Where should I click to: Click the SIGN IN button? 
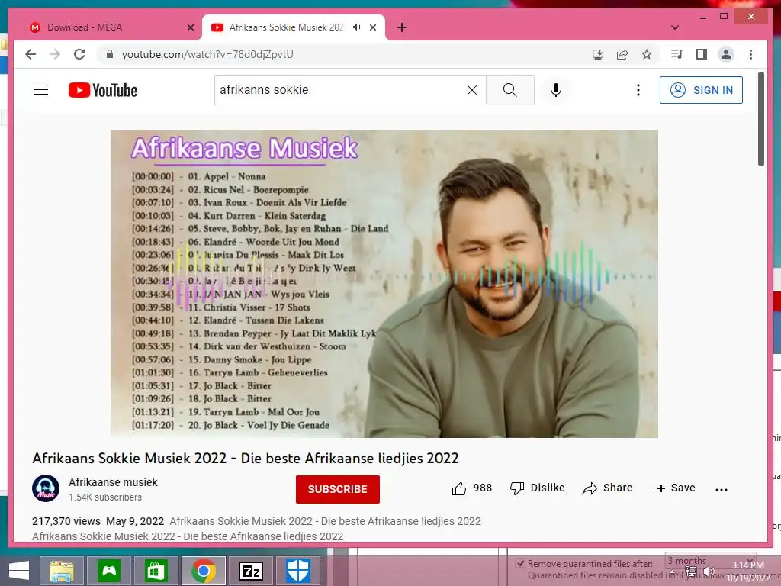701,90
